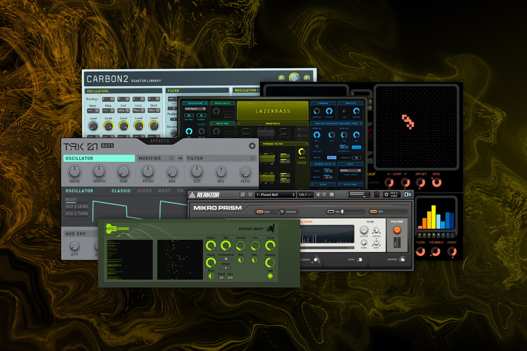527x351 pixels.
Task: Toggle stretch in Lazerbass Periodic Filter
Action: 302,163
